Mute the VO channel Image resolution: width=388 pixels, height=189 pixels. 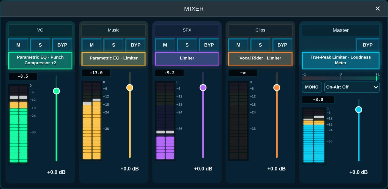pos(18,45)
